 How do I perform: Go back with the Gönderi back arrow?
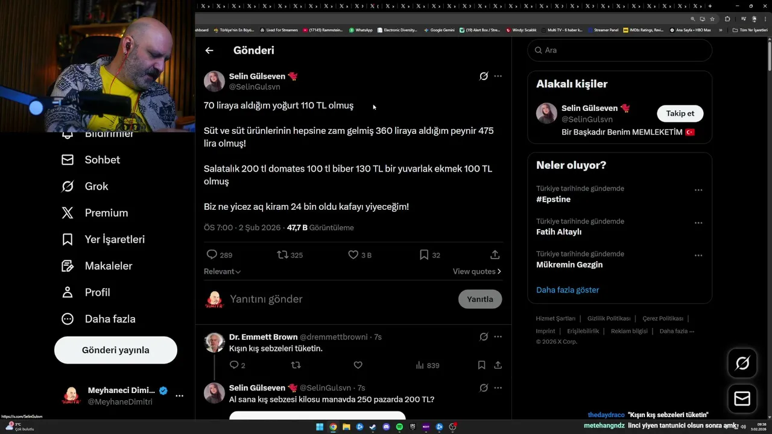(209, 51)
